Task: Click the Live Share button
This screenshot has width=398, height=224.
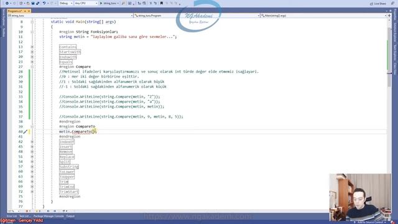Action: coord(378,4)
